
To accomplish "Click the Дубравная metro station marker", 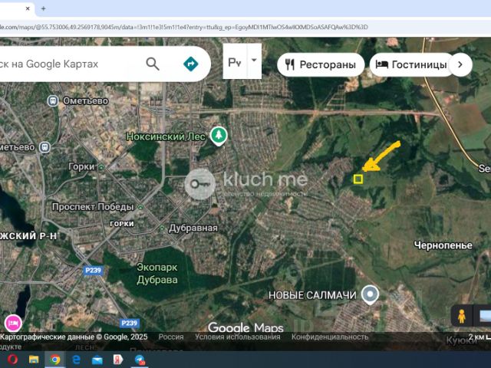I will click(x=162, y=228).
